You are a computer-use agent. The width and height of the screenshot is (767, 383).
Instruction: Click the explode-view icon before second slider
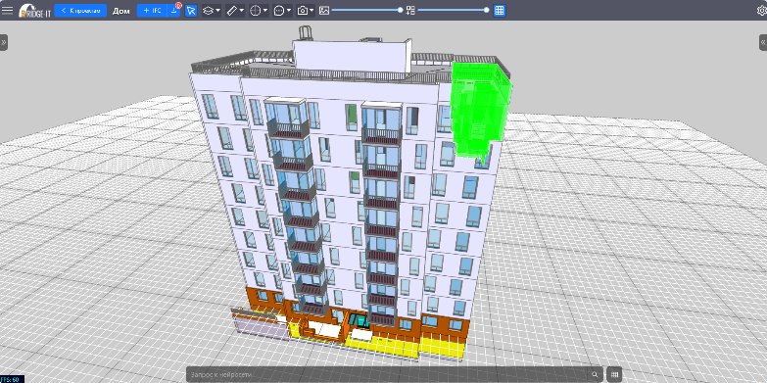[410, 10]
